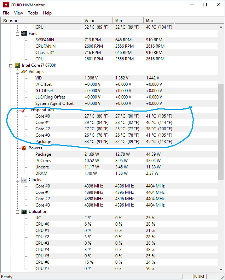Collapse the Fans tree node
Viewport: 225px width, 280px height.
point(17,34)
